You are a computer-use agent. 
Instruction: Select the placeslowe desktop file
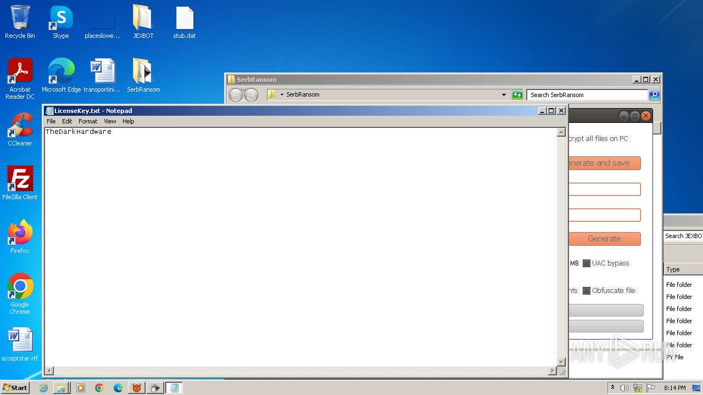(102, 22)
